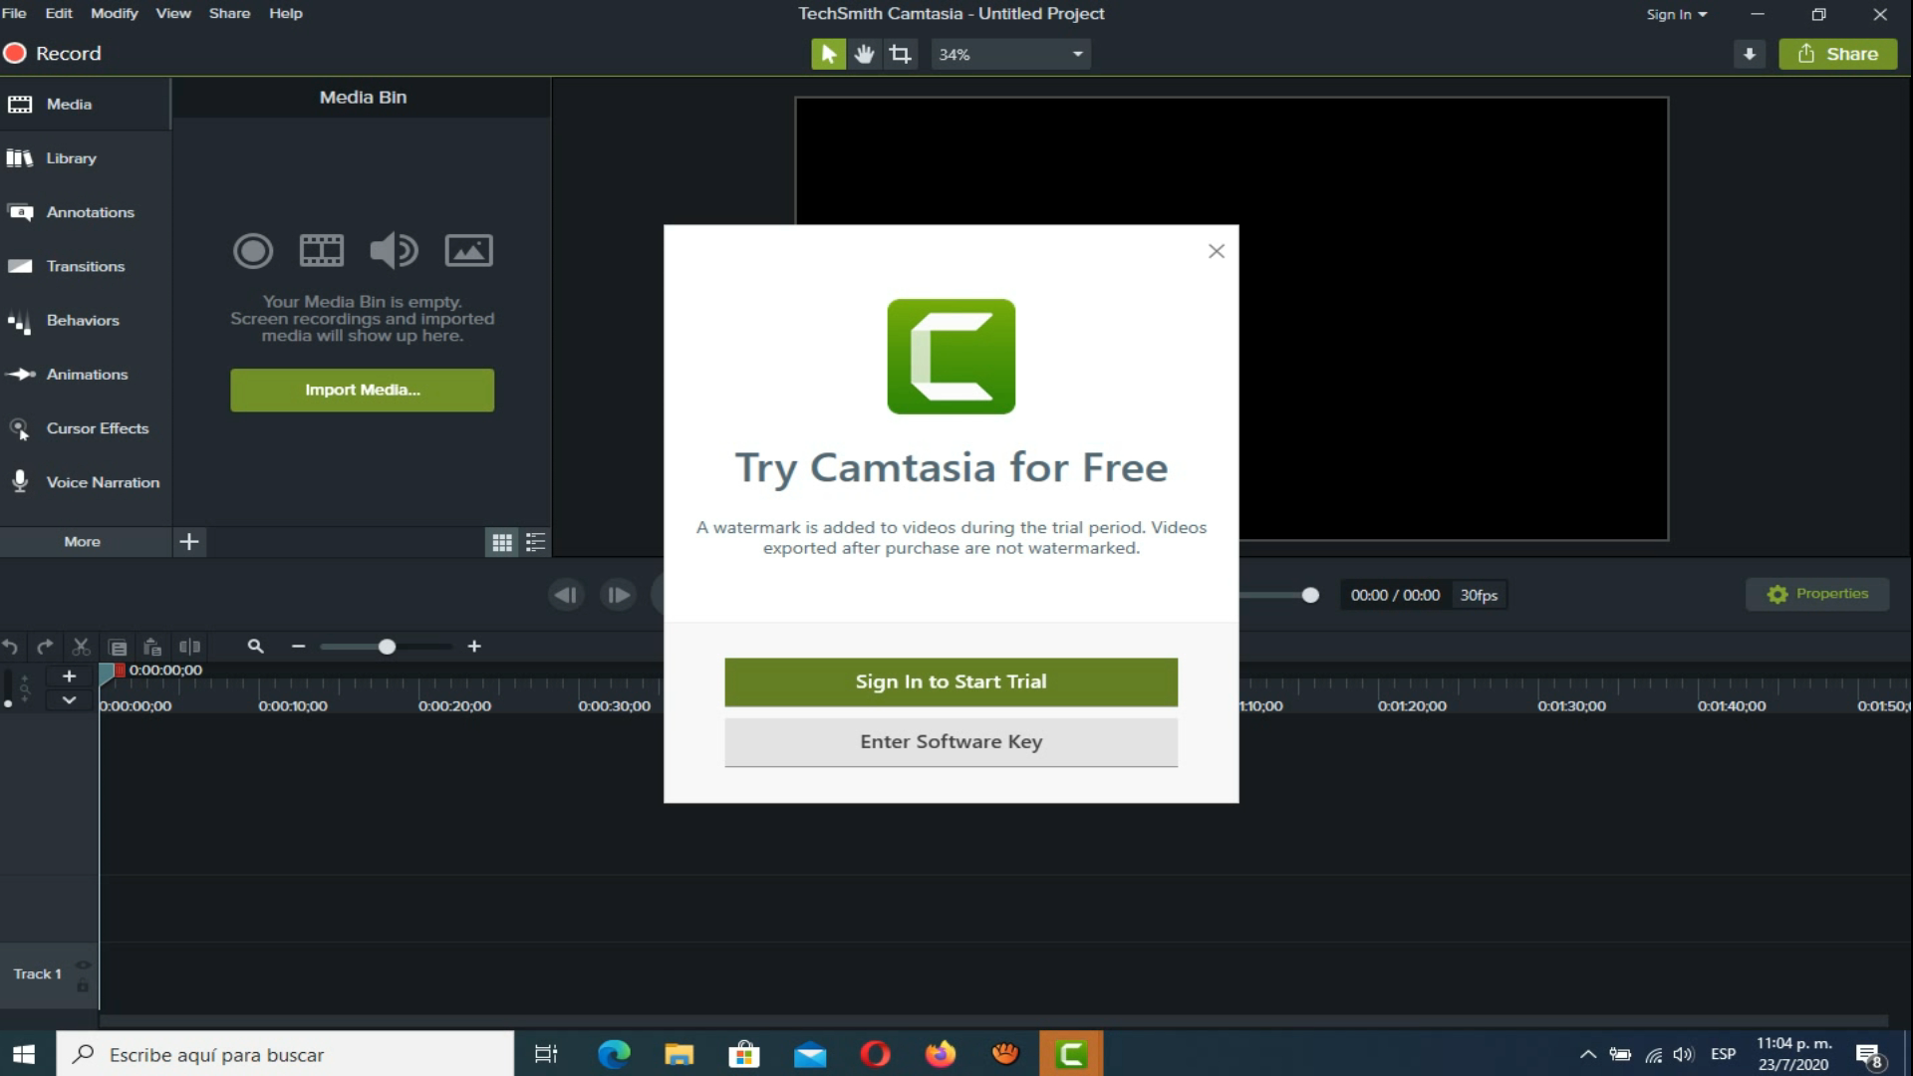Click the image icon in Media Bin
Screen dimensions: 1913x1076
[468, 250]
